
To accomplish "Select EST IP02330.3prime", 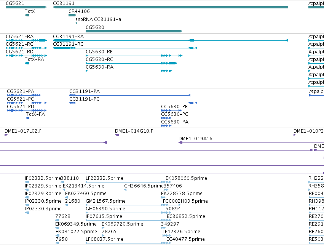I will coord(43,208).
